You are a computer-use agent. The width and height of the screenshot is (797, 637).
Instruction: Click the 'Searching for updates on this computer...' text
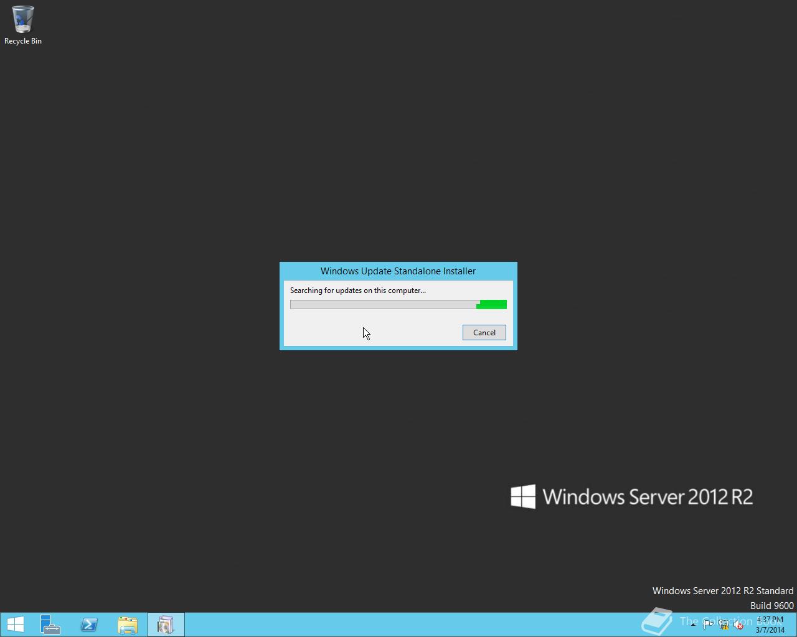[x=358, y=291]
